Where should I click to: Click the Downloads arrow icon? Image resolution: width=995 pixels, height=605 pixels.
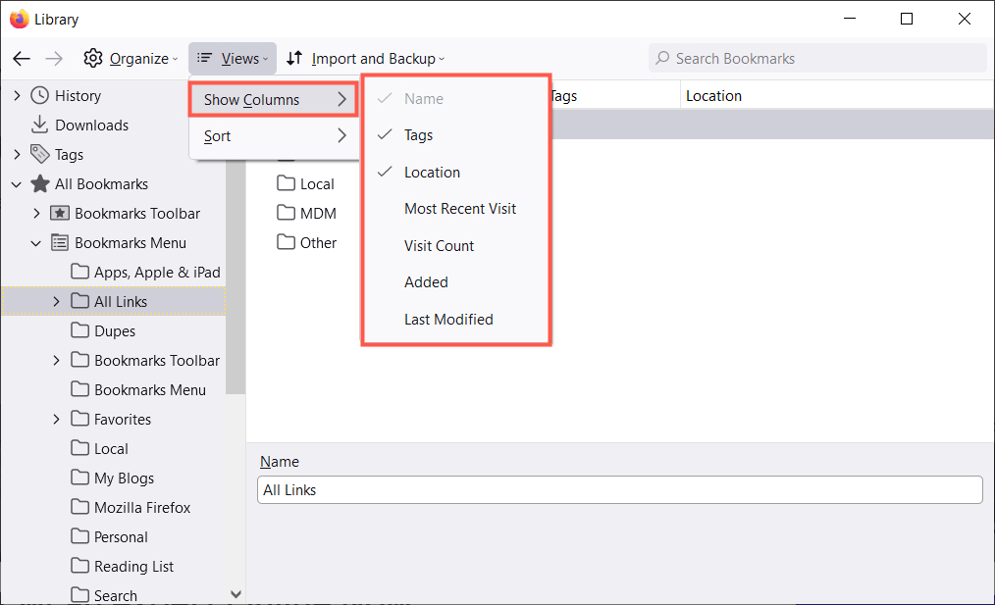(x=40, y=126)
